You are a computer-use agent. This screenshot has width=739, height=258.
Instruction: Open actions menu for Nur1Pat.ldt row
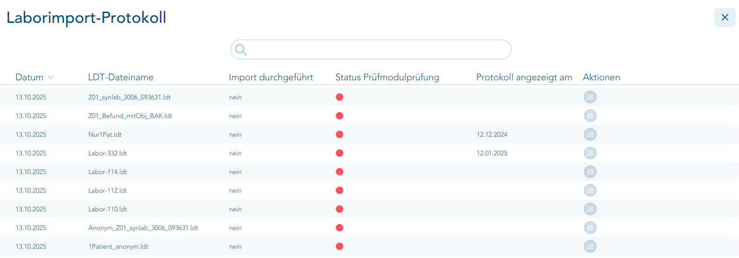pos(590,134)
